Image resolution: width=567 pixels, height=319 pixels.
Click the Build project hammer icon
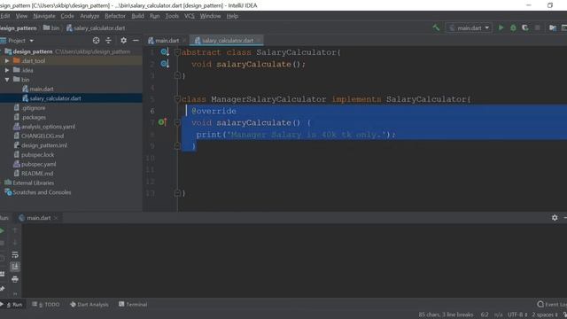(x=436, y=27)
